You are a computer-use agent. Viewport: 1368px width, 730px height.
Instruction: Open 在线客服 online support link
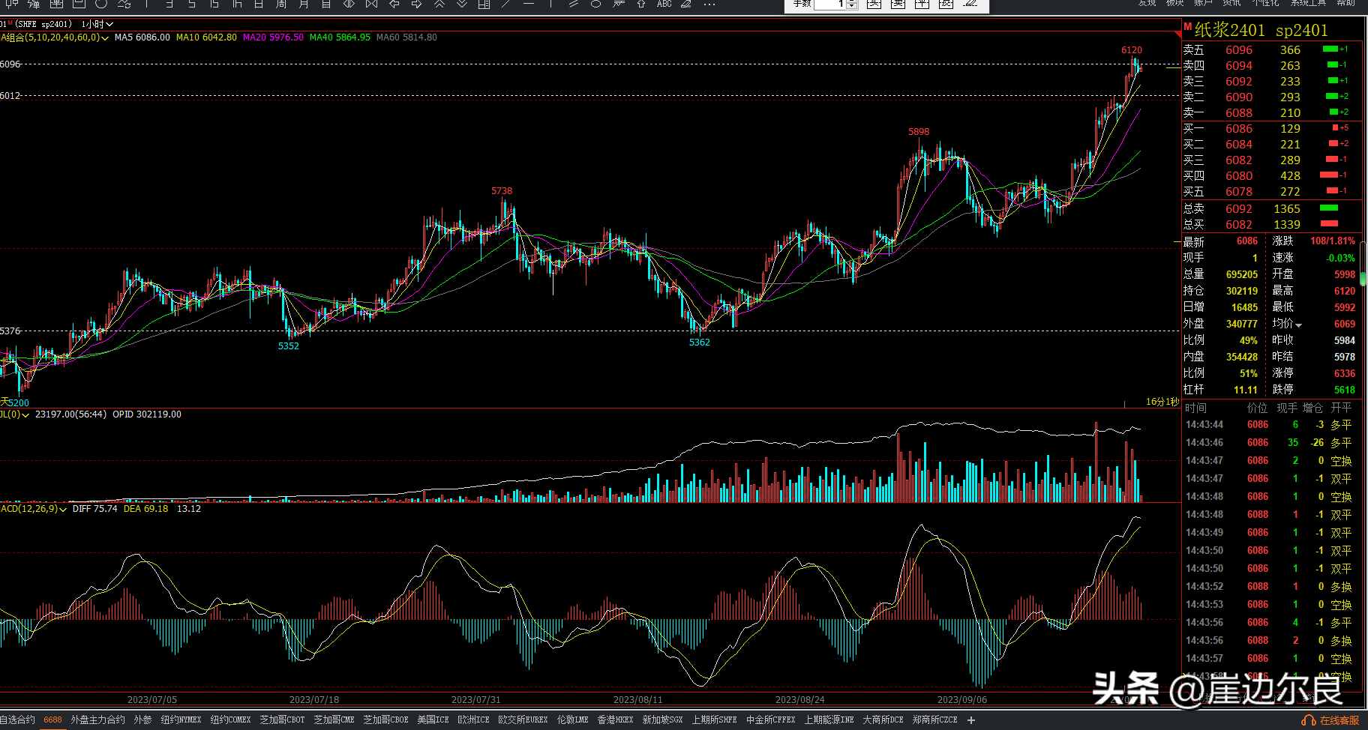[x=1332, y=720]
